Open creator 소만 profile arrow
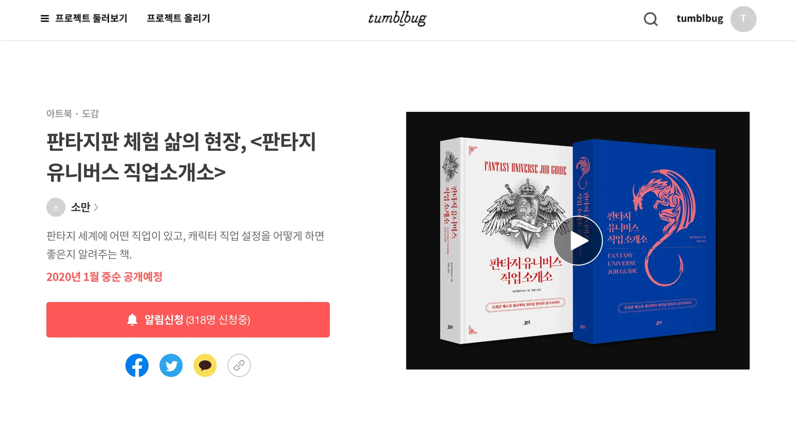 tap(96, 207)
